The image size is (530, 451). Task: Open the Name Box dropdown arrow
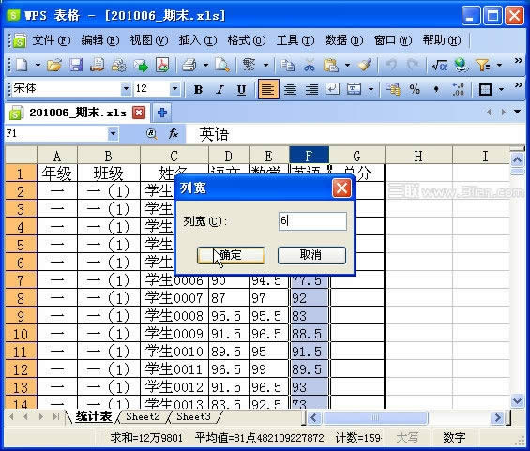[x=113, y=133]
